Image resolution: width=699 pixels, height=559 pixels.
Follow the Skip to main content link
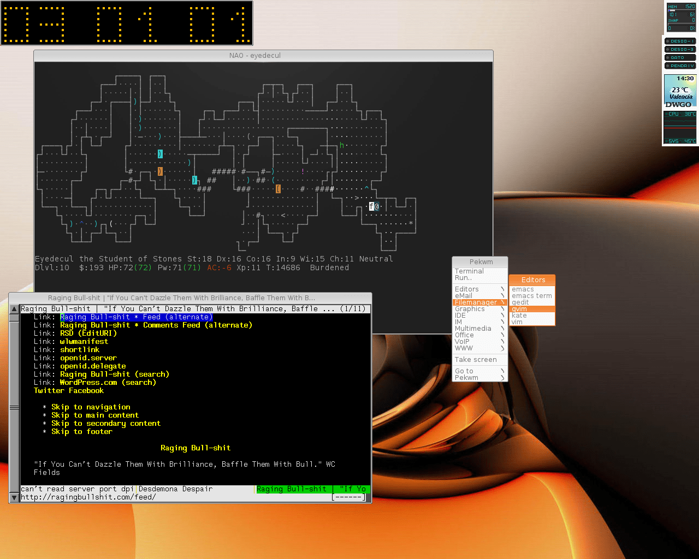pyautogui.click(x=95, y=415)
